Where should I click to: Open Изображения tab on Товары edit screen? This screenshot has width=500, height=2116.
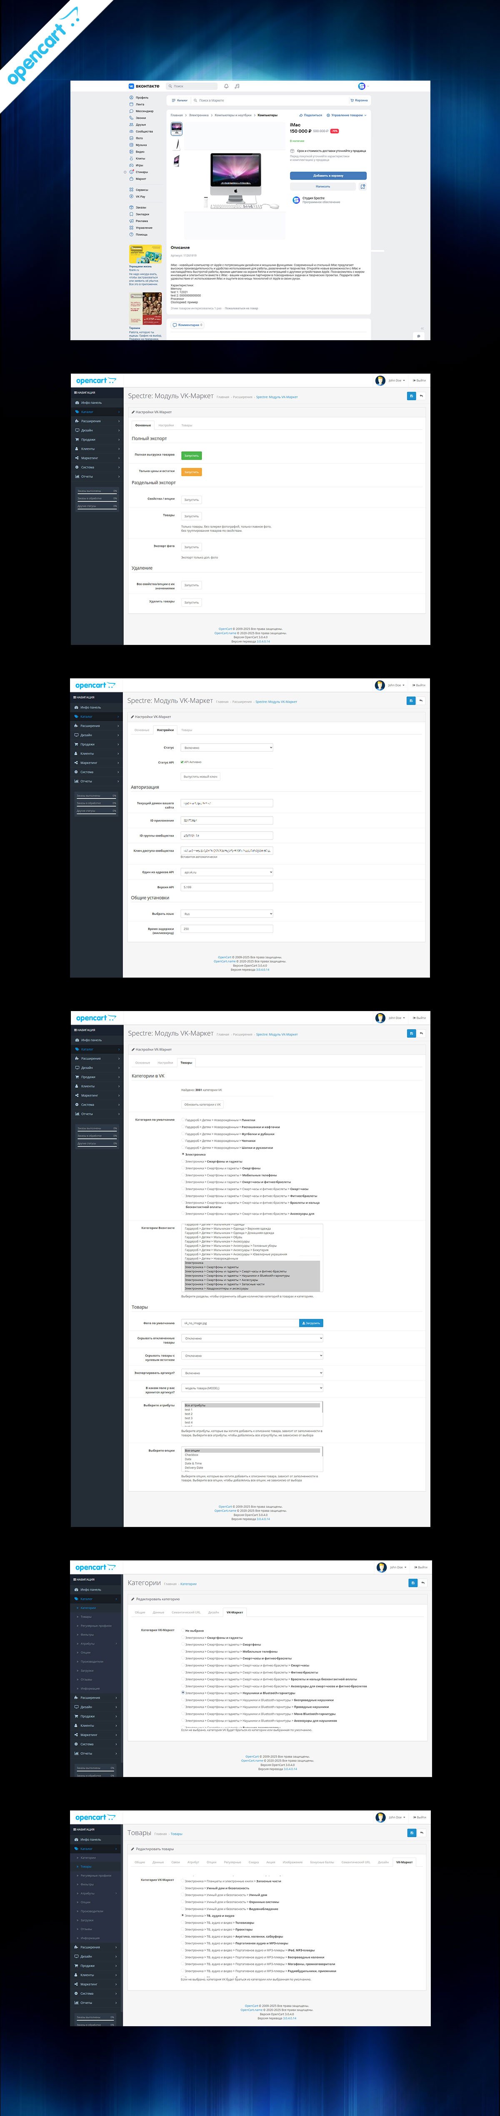pos(292,1862)
